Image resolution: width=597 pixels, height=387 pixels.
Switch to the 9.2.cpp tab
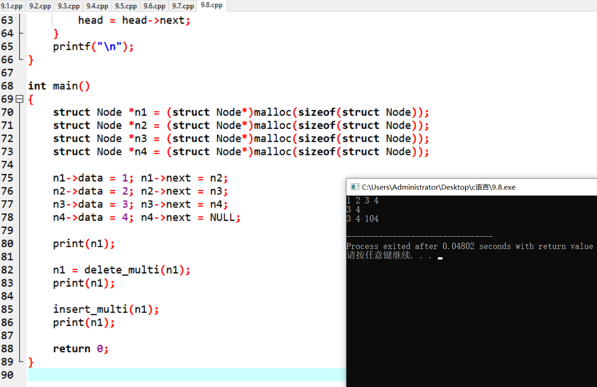[40, 6]
